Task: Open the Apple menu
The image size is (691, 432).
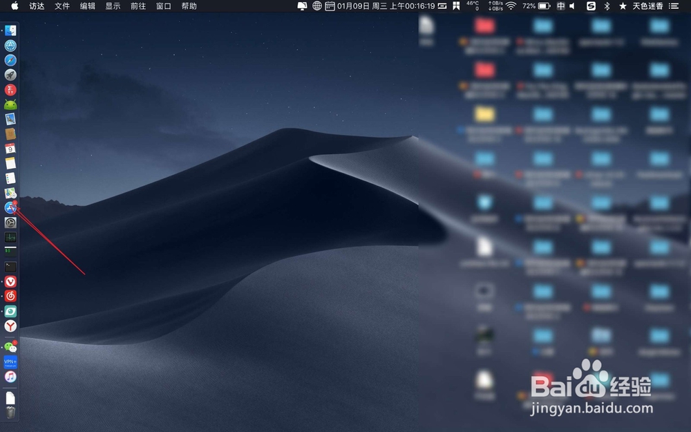Action: point(15,6)
